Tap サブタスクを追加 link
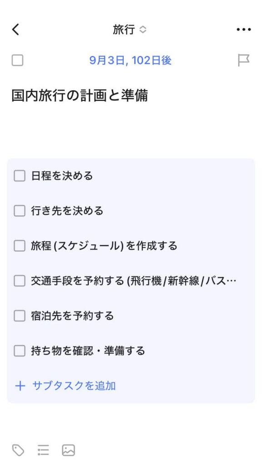Viewport: 262px width, 467px height. pyautogui.click(x=74, y=386)
